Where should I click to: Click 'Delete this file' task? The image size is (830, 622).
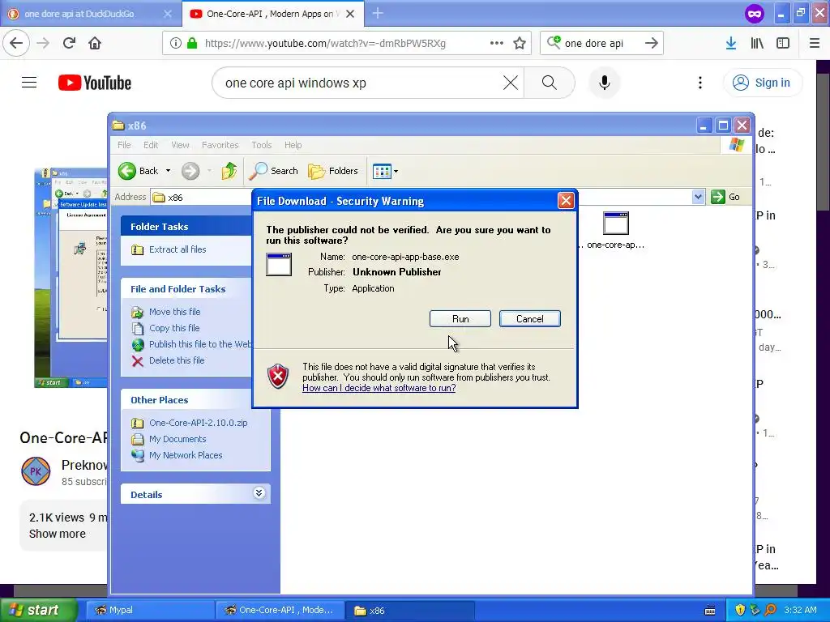177,360
